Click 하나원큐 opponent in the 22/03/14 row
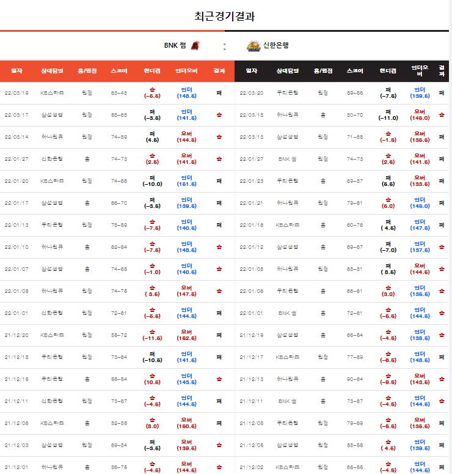Image resolution: width=452 pixels, height=474 pixels. (52, 137)
